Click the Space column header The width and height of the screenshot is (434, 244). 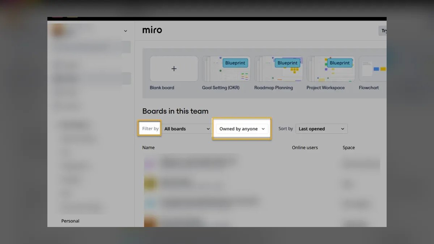(x=349, y=147)
